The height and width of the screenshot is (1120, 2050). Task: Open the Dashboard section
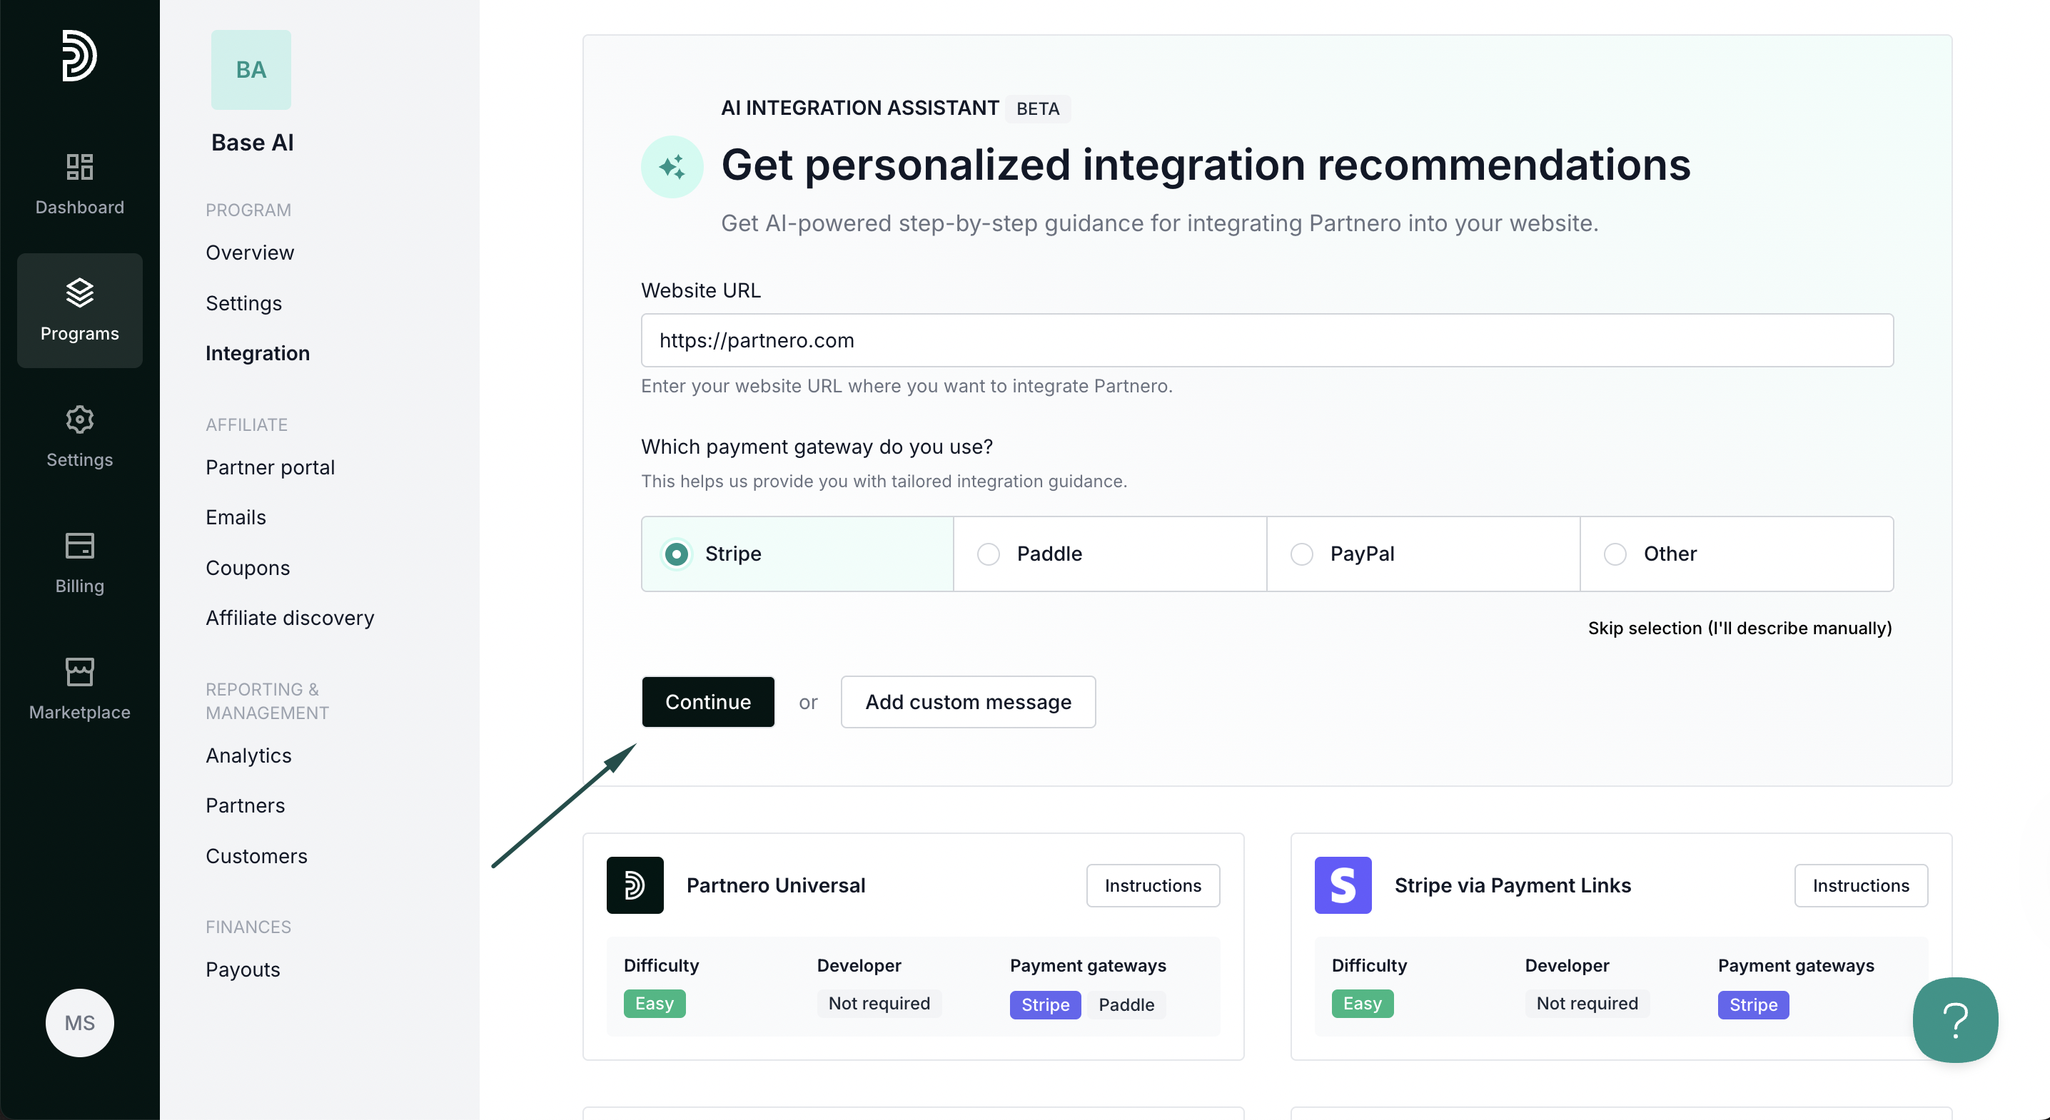point(79,185)
